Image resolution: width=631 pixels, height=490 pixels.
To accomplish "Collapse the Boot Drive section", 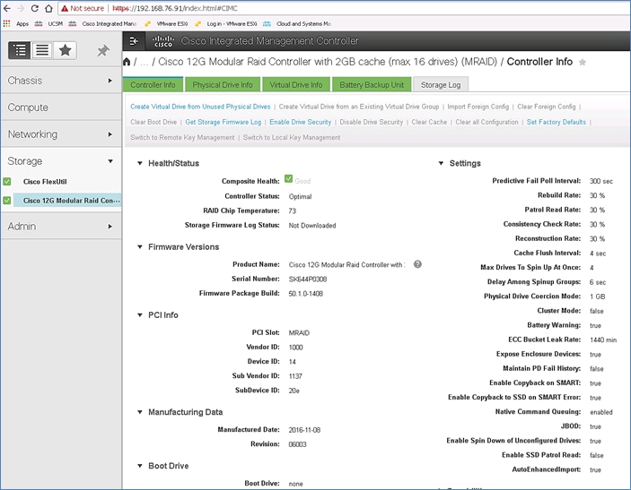I will tap(140, 466).
